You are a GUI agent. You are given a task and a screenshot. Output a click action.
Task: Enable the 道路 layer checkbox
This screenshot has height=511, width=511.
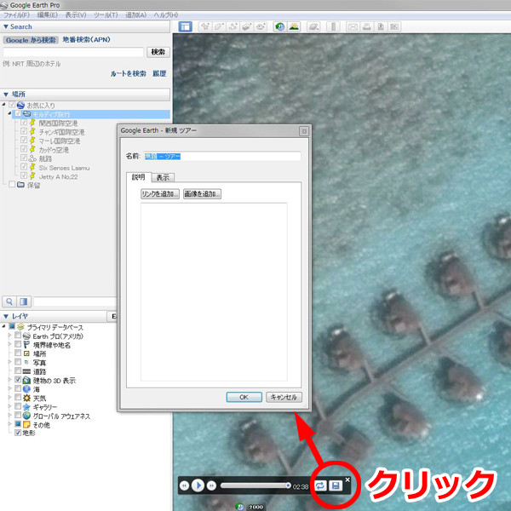coord(18,370)
